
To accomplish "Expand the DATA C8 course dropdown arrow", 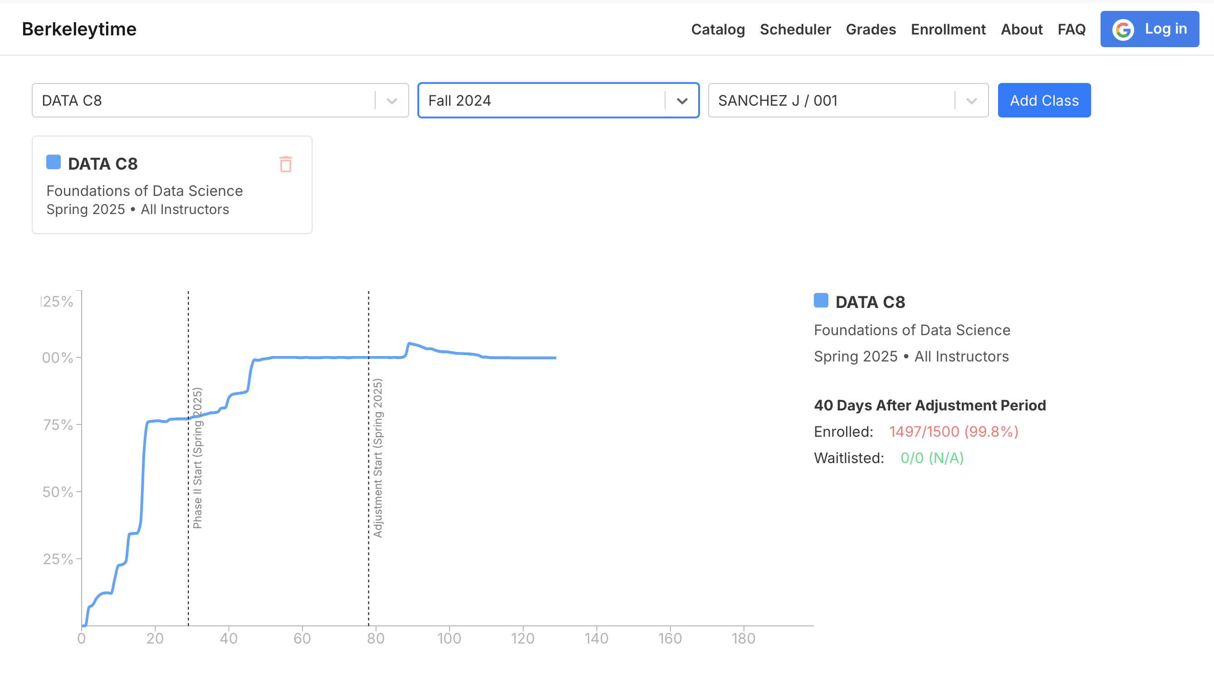I will pos(392,101).
